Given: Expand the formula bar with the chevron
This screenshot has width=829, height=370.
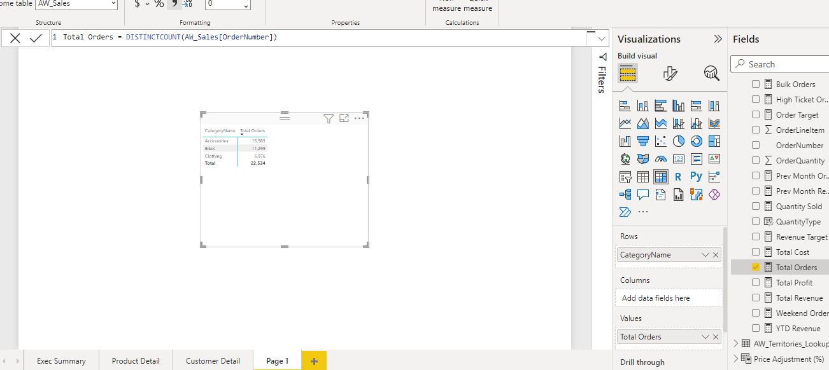Looking at the screenshot, I should [602, 38].
